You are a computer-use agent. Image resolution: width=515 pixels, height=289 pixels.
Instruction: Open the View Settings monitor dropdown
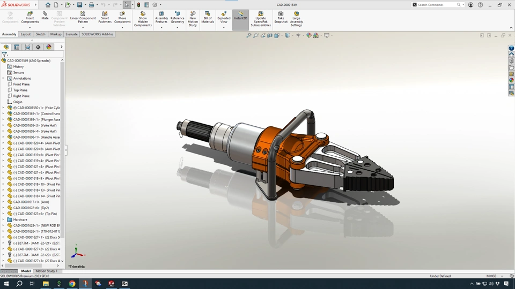(x=332, y=35)
